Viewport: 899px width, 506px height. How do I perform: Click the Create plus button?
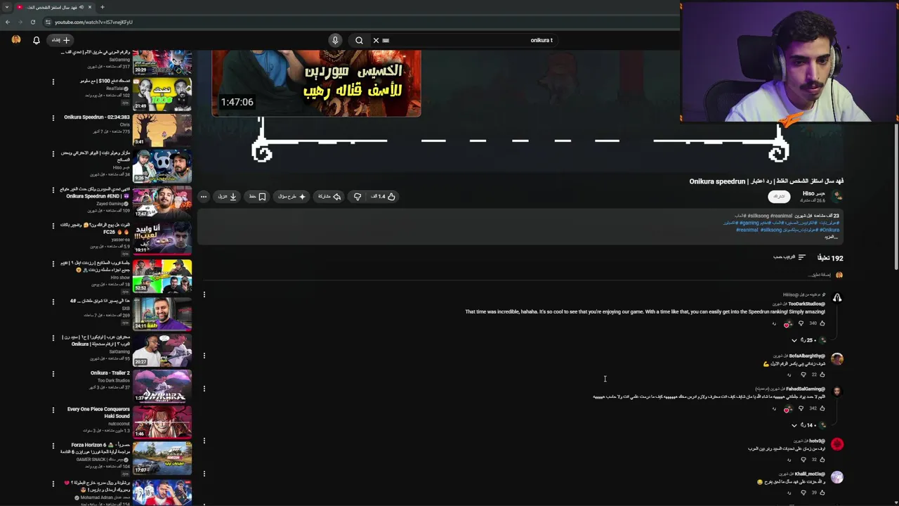[x=61, y=40]
